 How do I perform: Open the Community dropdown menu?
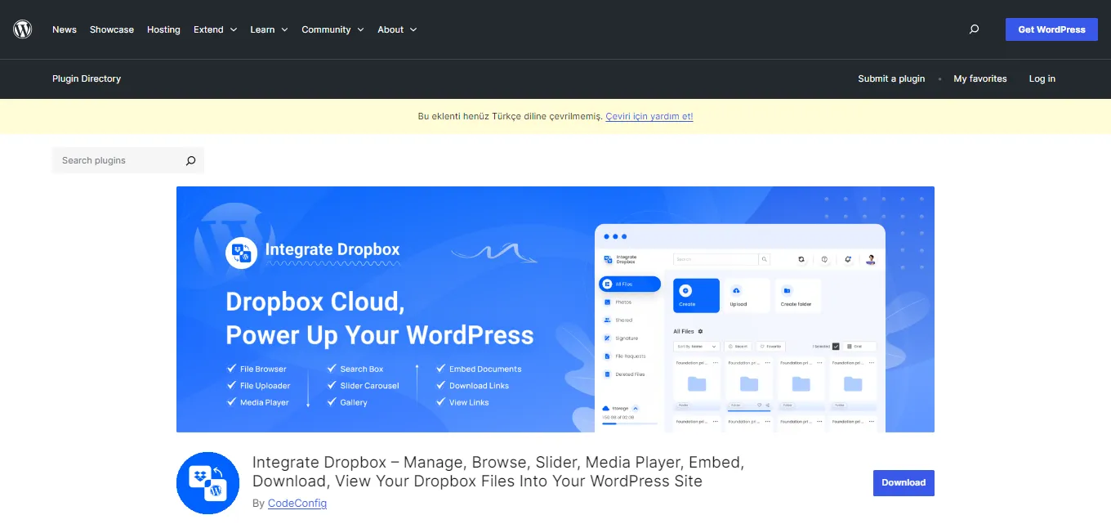coord(332,29)
